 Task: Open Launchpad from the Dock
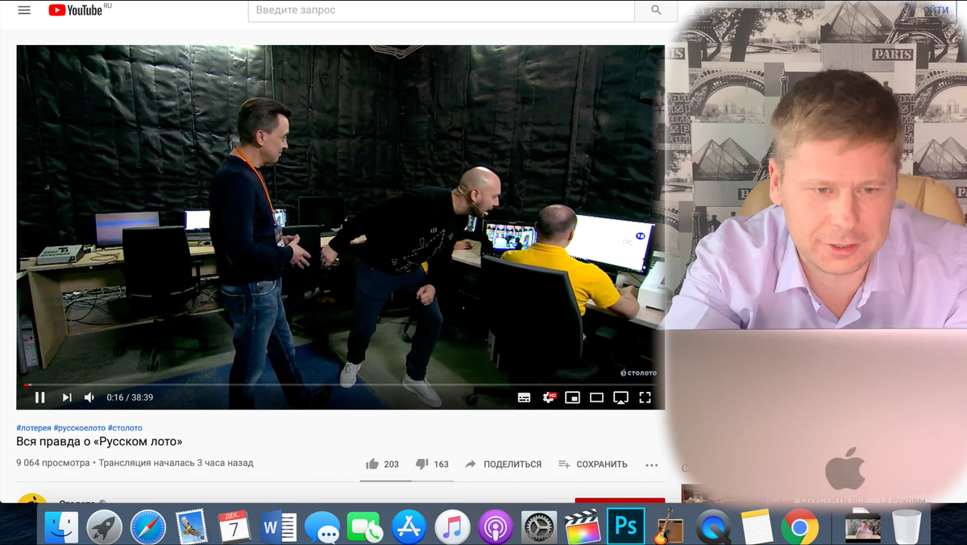105,527
